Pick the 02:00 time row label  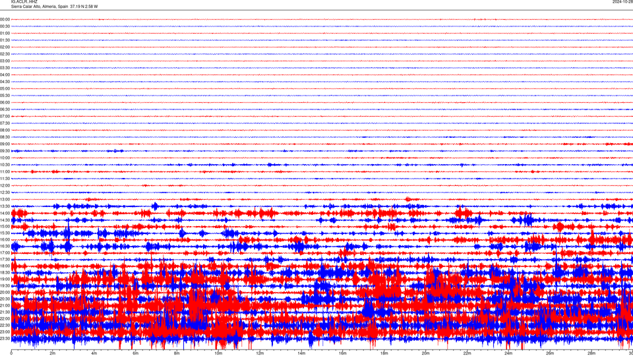(x=5, y=47)
